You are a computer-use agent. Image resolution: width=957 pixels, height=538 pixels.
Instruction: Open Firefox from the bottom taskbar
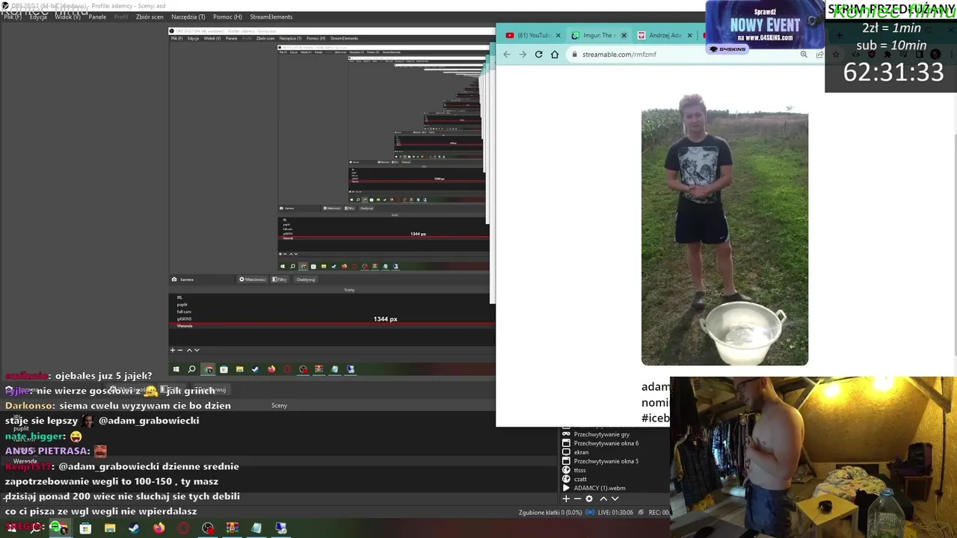159,528
